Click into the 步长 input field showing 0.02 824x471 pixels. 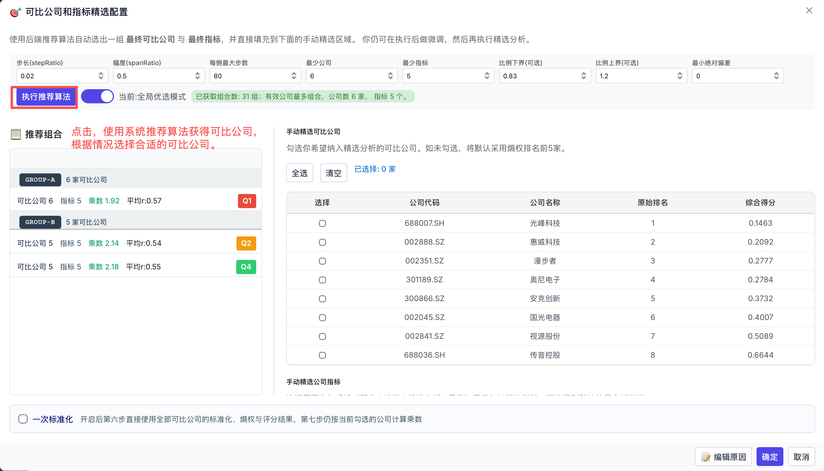(x=62, y=76)
